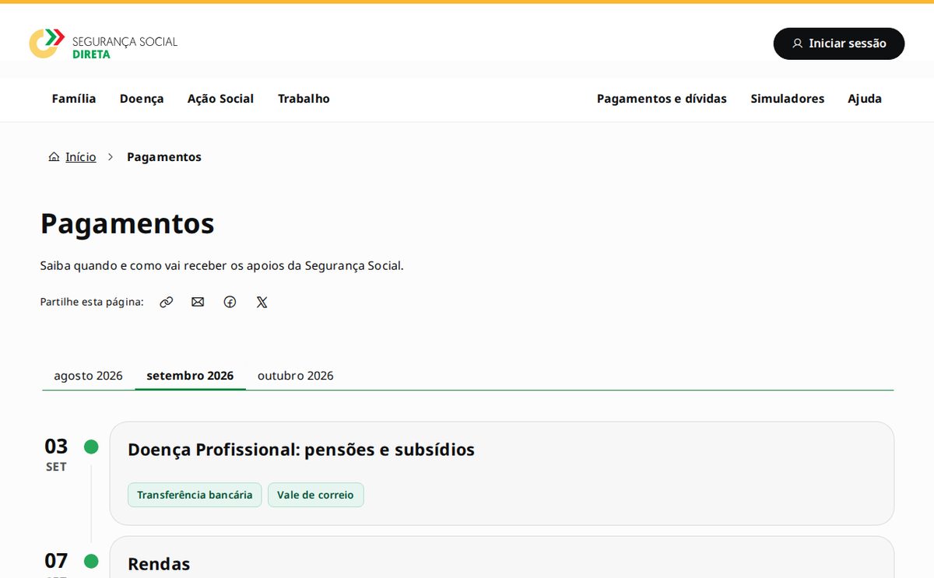Open the Ajuda menu
The height and width of the screenshot is (578, 934).
[865, 99]
